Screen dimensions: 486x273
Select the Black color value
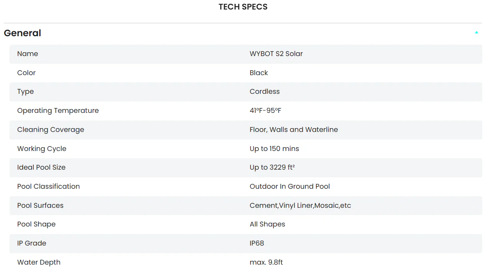pos(259,73)
